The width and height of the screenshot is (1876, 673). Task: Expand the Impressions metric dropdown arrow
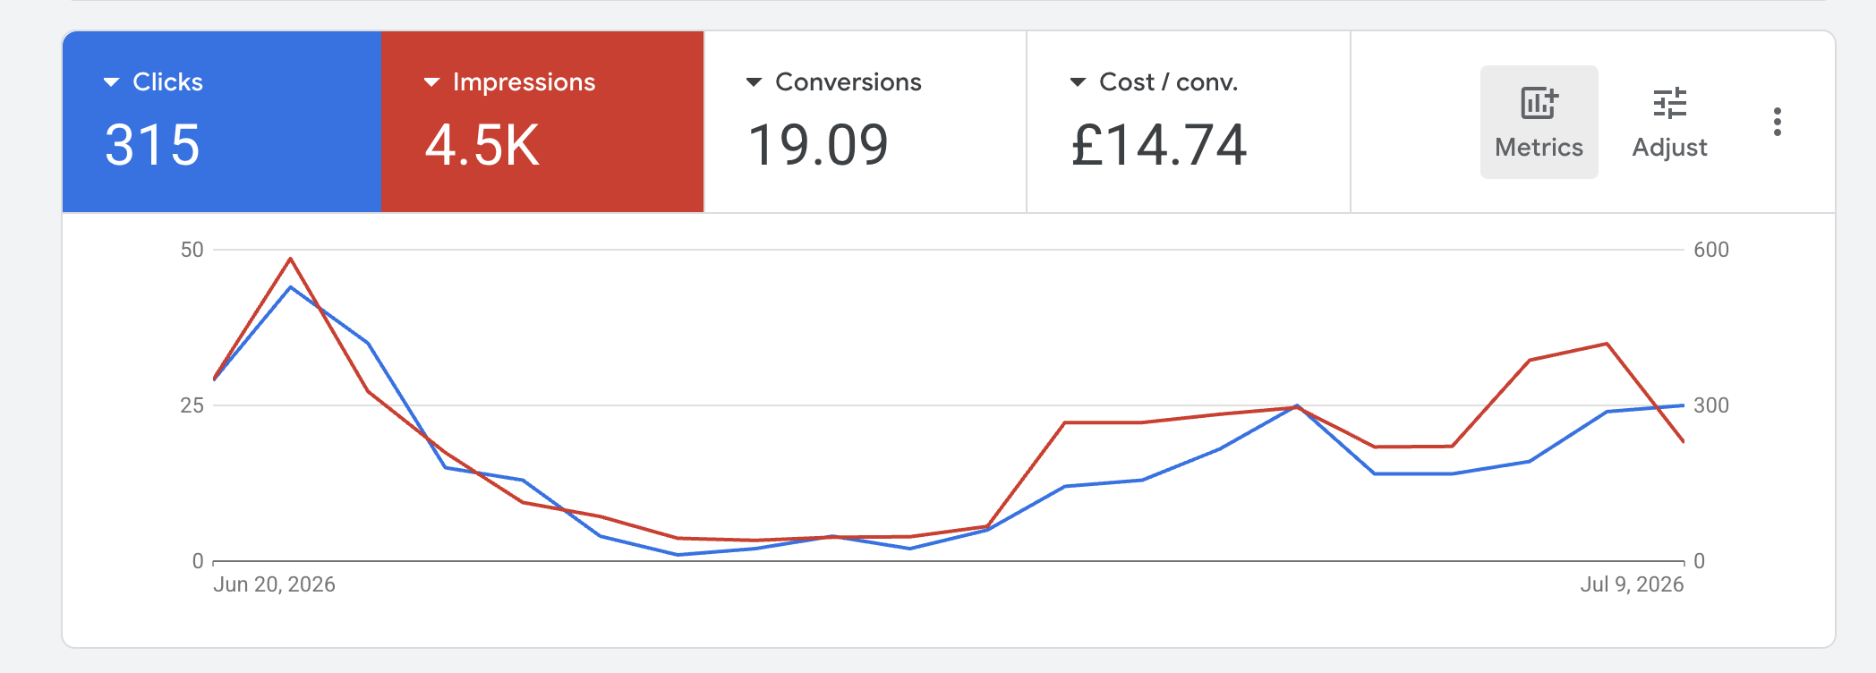coord(431,82)
